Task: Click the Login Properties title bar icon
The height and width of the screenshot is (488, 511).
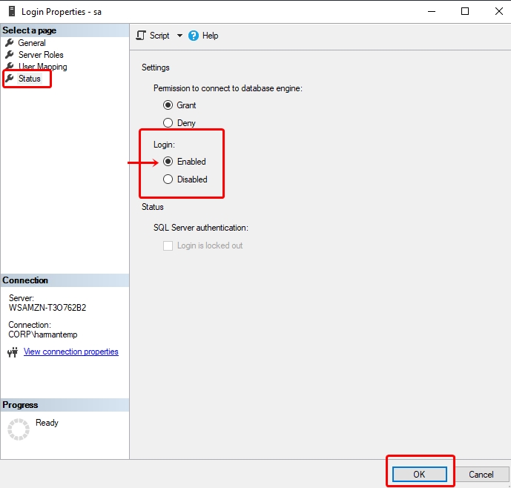Action: point(11,11)
